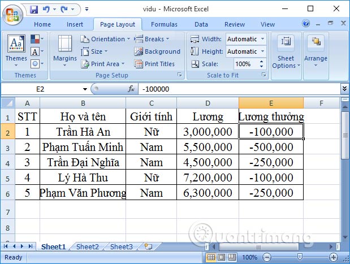This screenshot has width=350, height=264.
Task: Open Excel Help question mark
Action: [306, 23]
